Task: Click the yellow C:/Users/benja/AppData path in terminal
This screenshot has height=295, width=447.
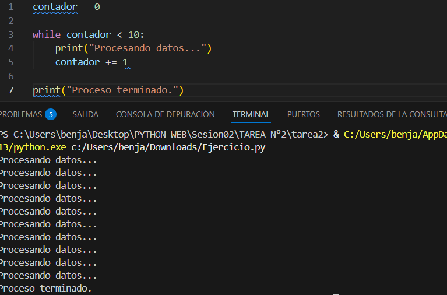Action: pos(395,134)
